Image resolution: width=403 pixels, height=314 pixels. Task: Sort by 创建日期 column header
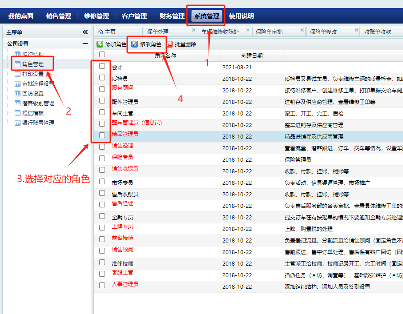[252, 56]
